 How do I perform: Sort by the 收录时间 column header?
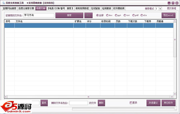point(107,22)
